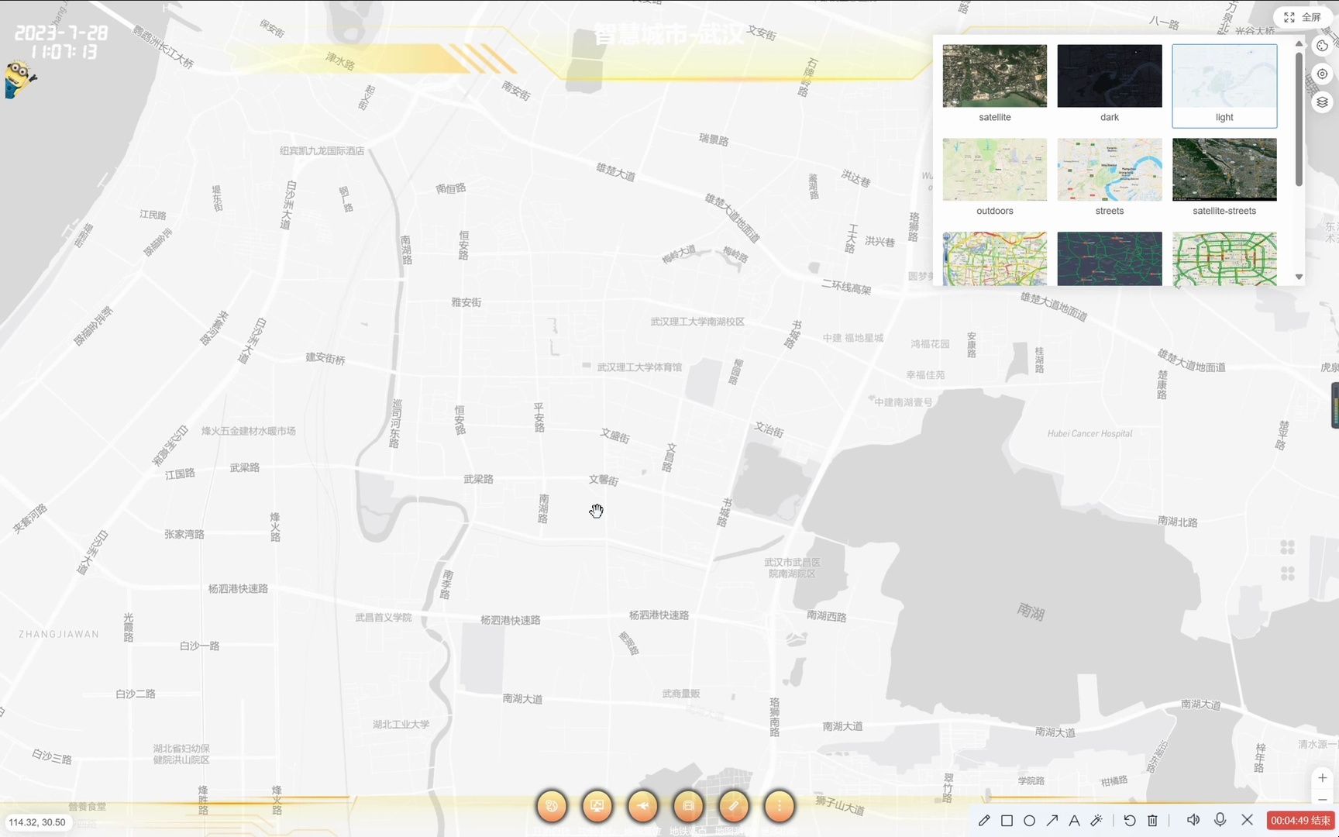Image resolution: width=1339 pixels, height=837 pixels.
Task: Undo the last annotation
Action: 1130,820
